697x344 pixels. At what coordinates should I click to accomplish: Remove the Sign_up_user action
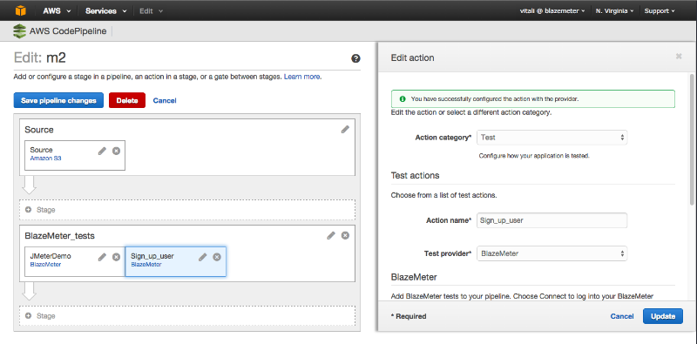(217, 257)
